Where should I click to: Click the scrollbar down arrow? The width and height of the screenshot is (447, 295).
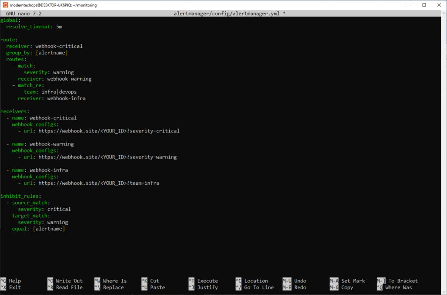pos(444,292)
